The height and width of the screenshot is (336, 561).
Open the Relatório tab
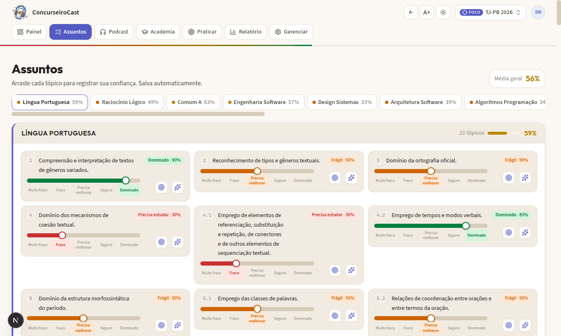[246, 32]
